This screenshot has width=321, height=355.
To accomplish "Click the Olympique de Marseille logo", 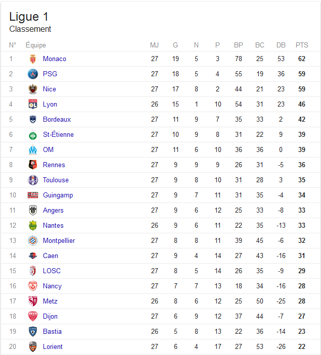I will (x=33, y=150).
